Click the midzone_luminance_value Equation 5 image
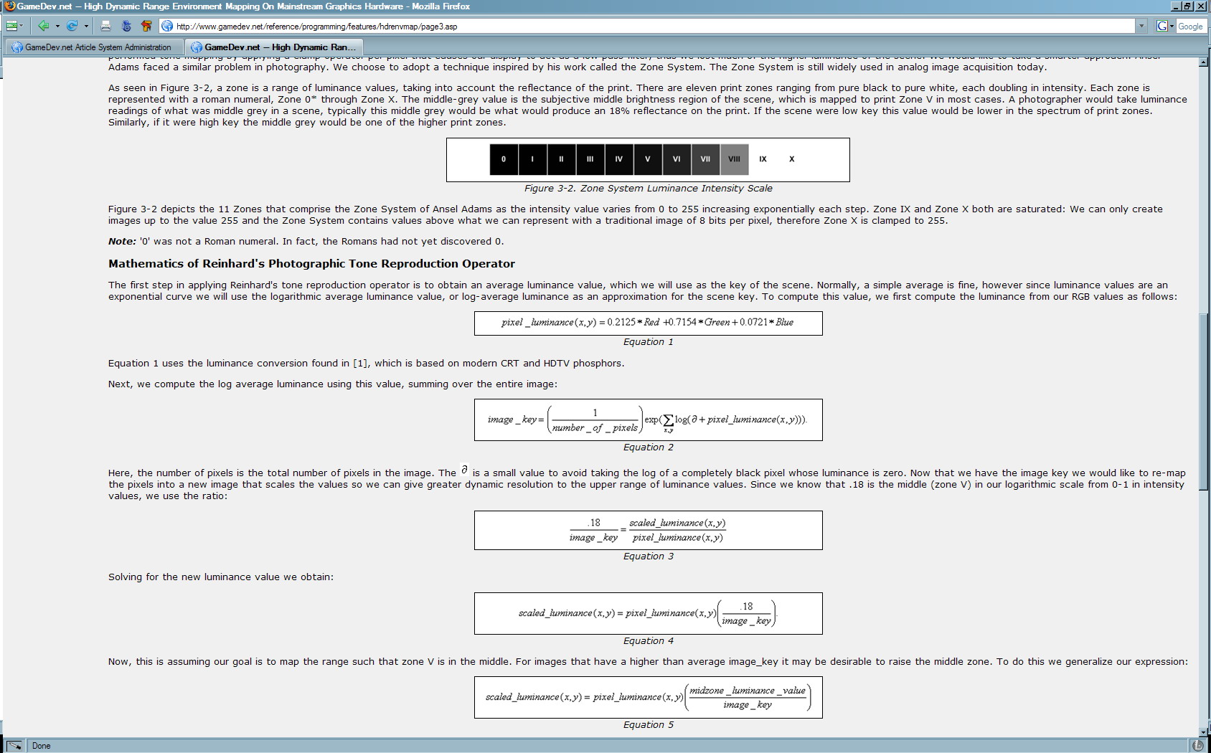 pyautogui.click(x=649, y=697)
